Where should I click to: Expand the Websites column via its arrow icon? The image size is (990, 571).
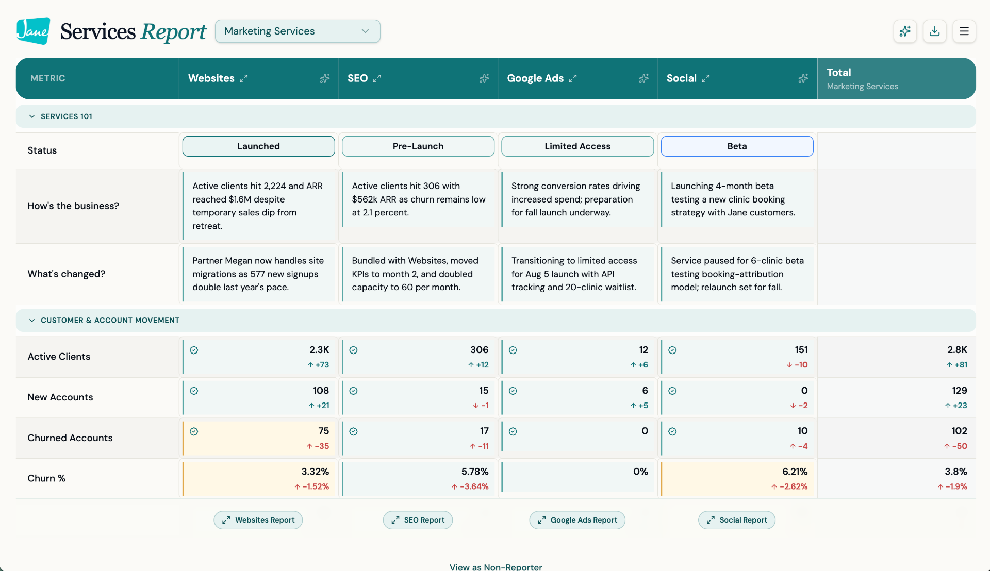244,78
